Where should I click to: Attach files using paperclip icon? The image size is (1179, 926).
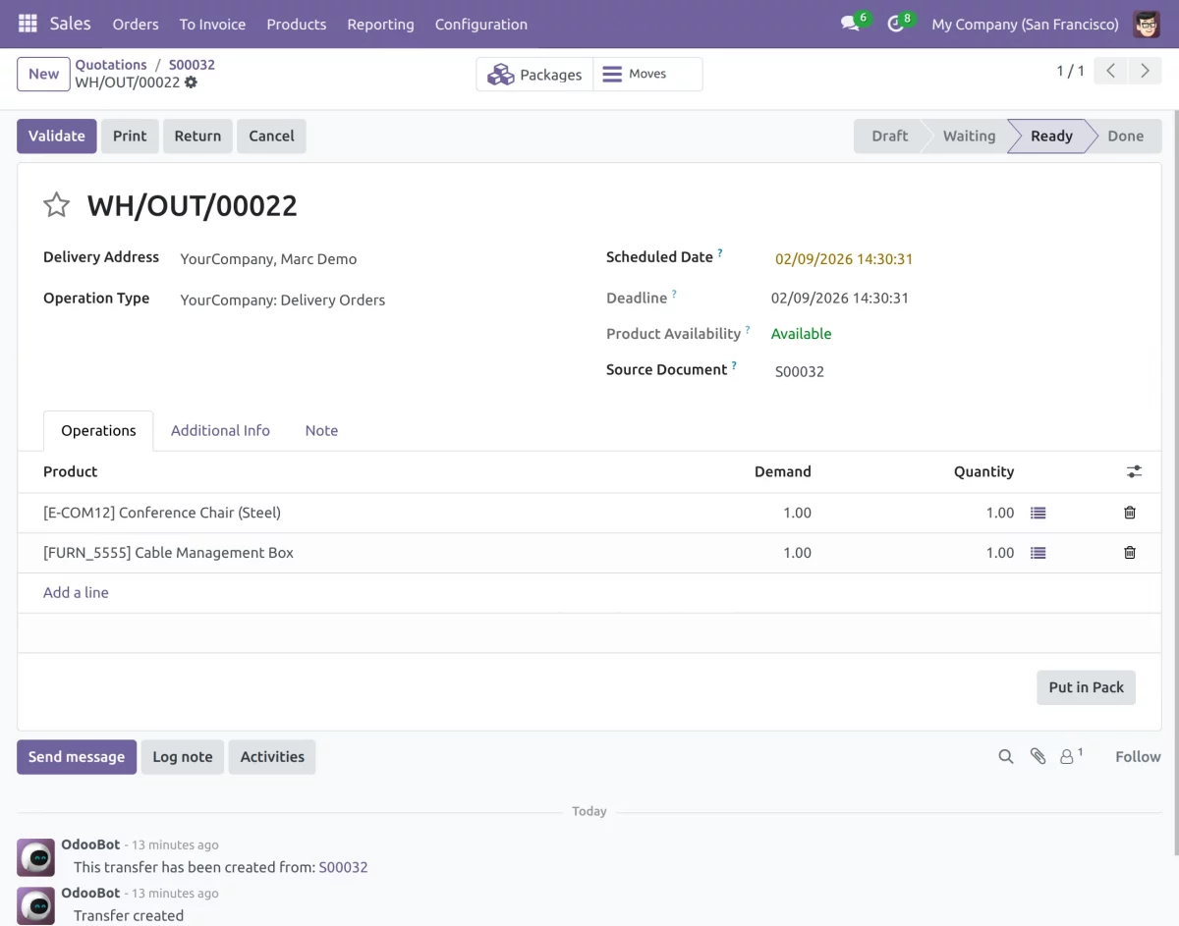tap(1038, 756)
